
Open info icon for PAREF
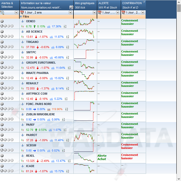[x=23, y=125]
